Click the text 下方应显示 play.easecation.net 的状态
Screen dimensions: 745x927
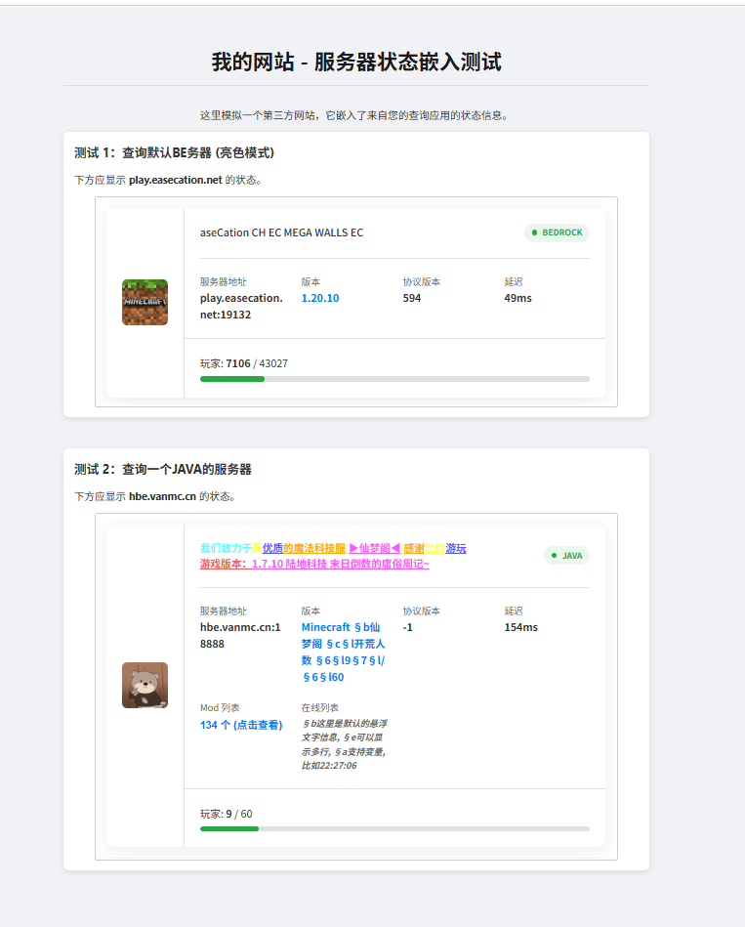point(168,180)
